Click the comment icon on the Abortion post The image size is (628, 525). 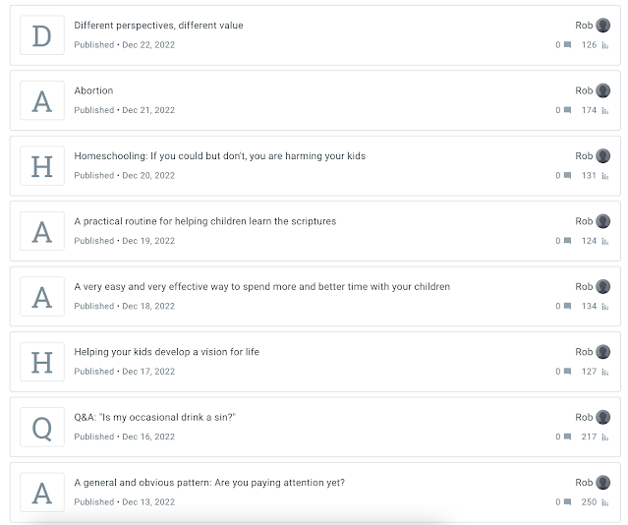568,110
